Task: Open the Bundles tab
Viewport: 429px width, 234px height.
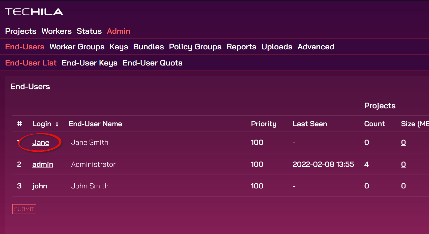Action: point(149,47)
